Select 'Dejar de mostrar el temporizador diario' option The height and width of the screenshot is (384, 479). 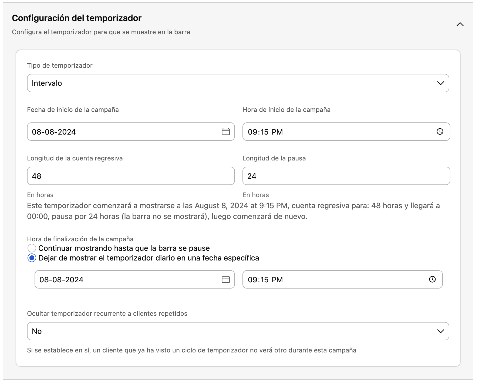32,258
